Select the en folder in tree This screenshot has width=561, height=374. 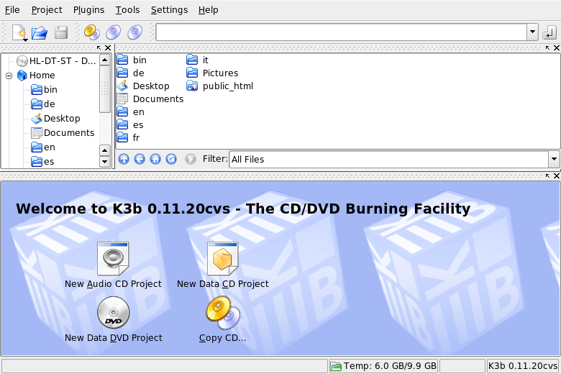tap(43, 147)
